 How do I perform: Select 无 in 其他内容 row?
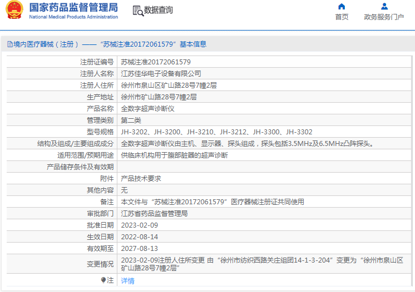[124, 190]
